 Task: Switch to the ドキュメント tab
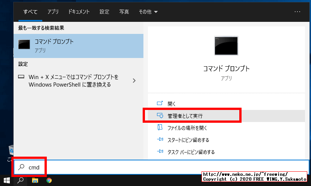79,12
